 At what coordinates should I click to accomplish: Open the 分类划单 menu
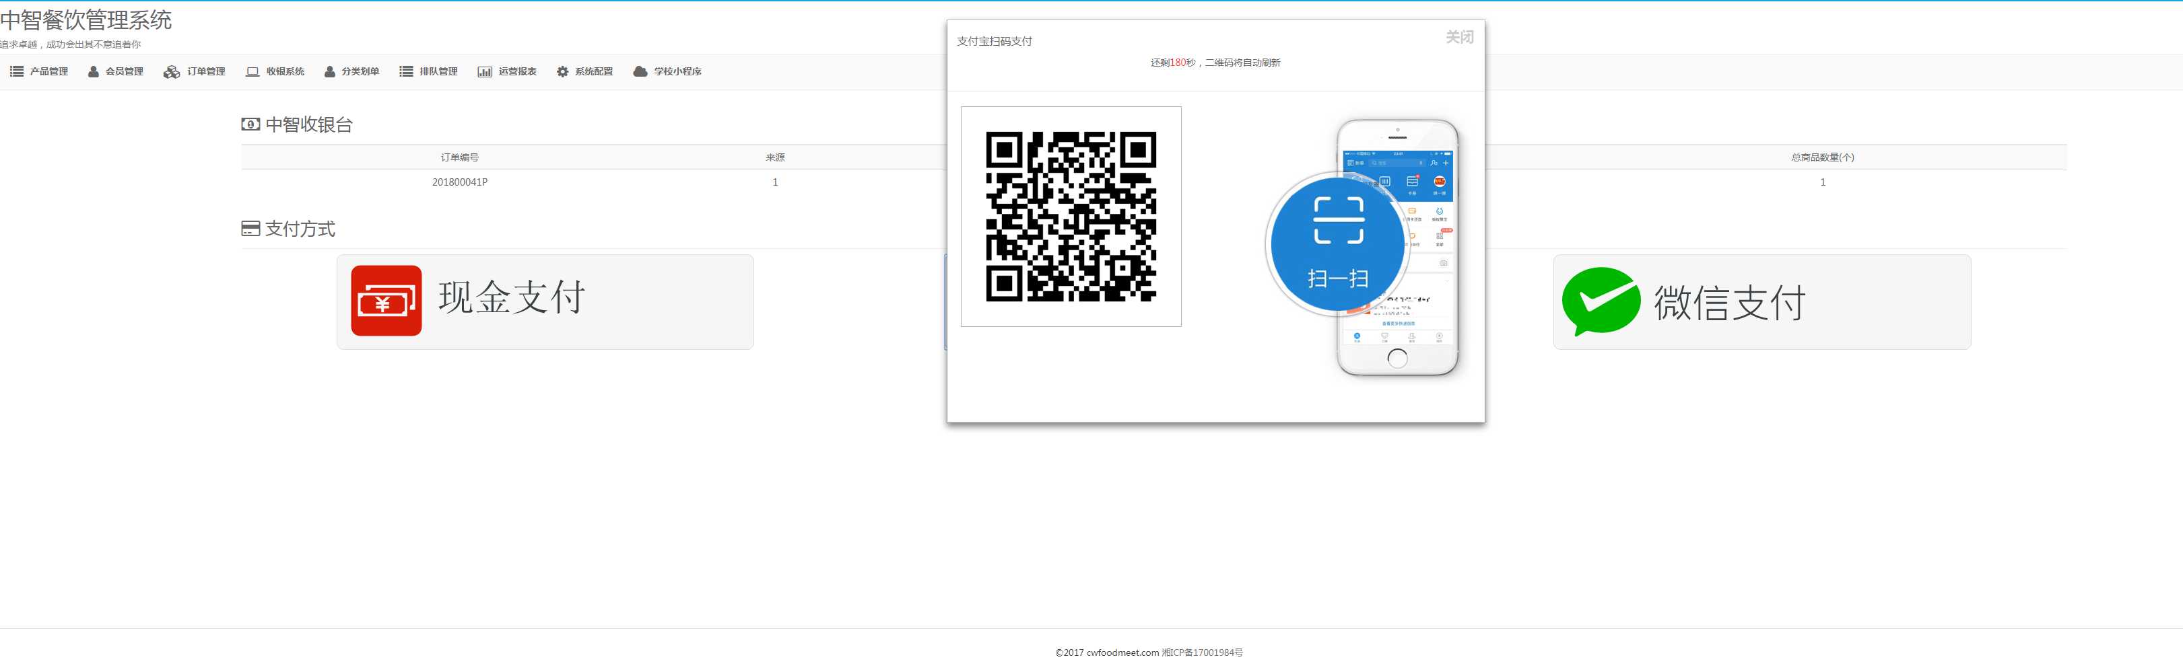coord(351,72)
